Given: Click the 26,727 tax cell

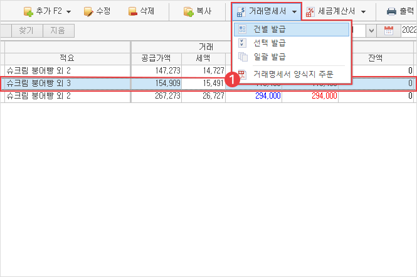Looking at the screenshot, I should pos(203,96).
